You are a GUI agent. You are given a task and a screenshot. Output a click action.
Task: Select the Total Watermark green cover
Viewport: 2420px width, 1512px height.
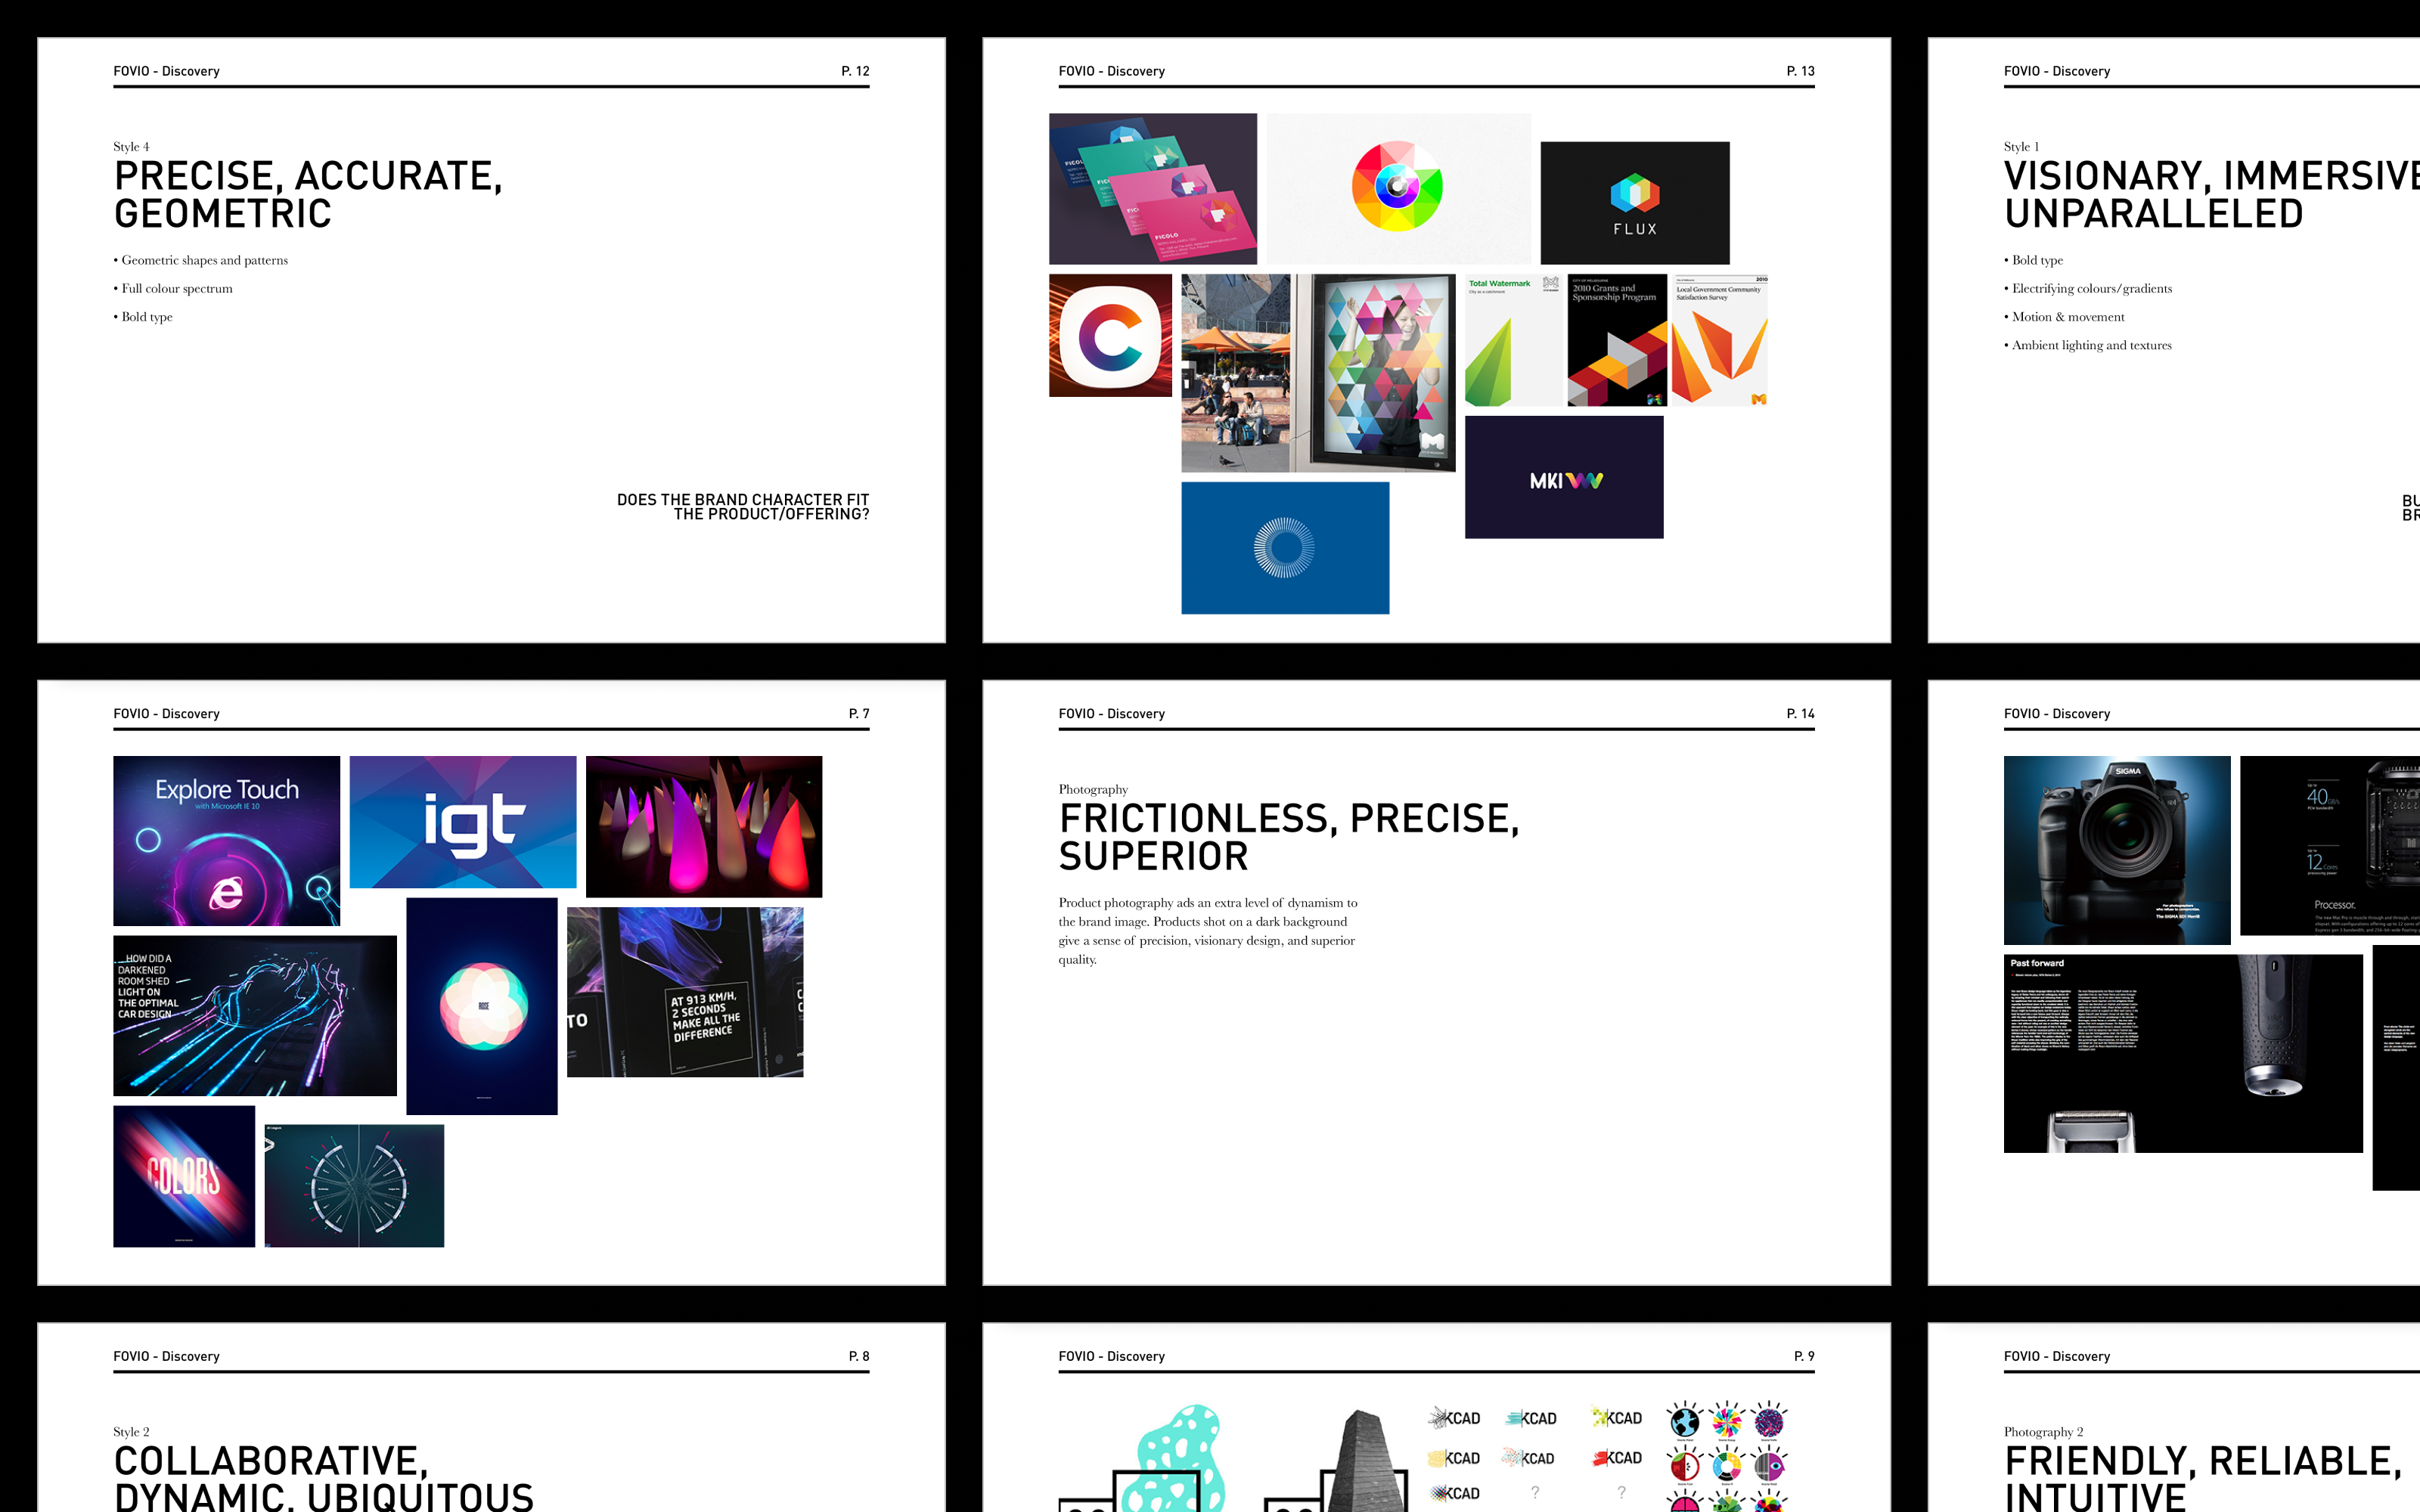tap(1512, 340)
